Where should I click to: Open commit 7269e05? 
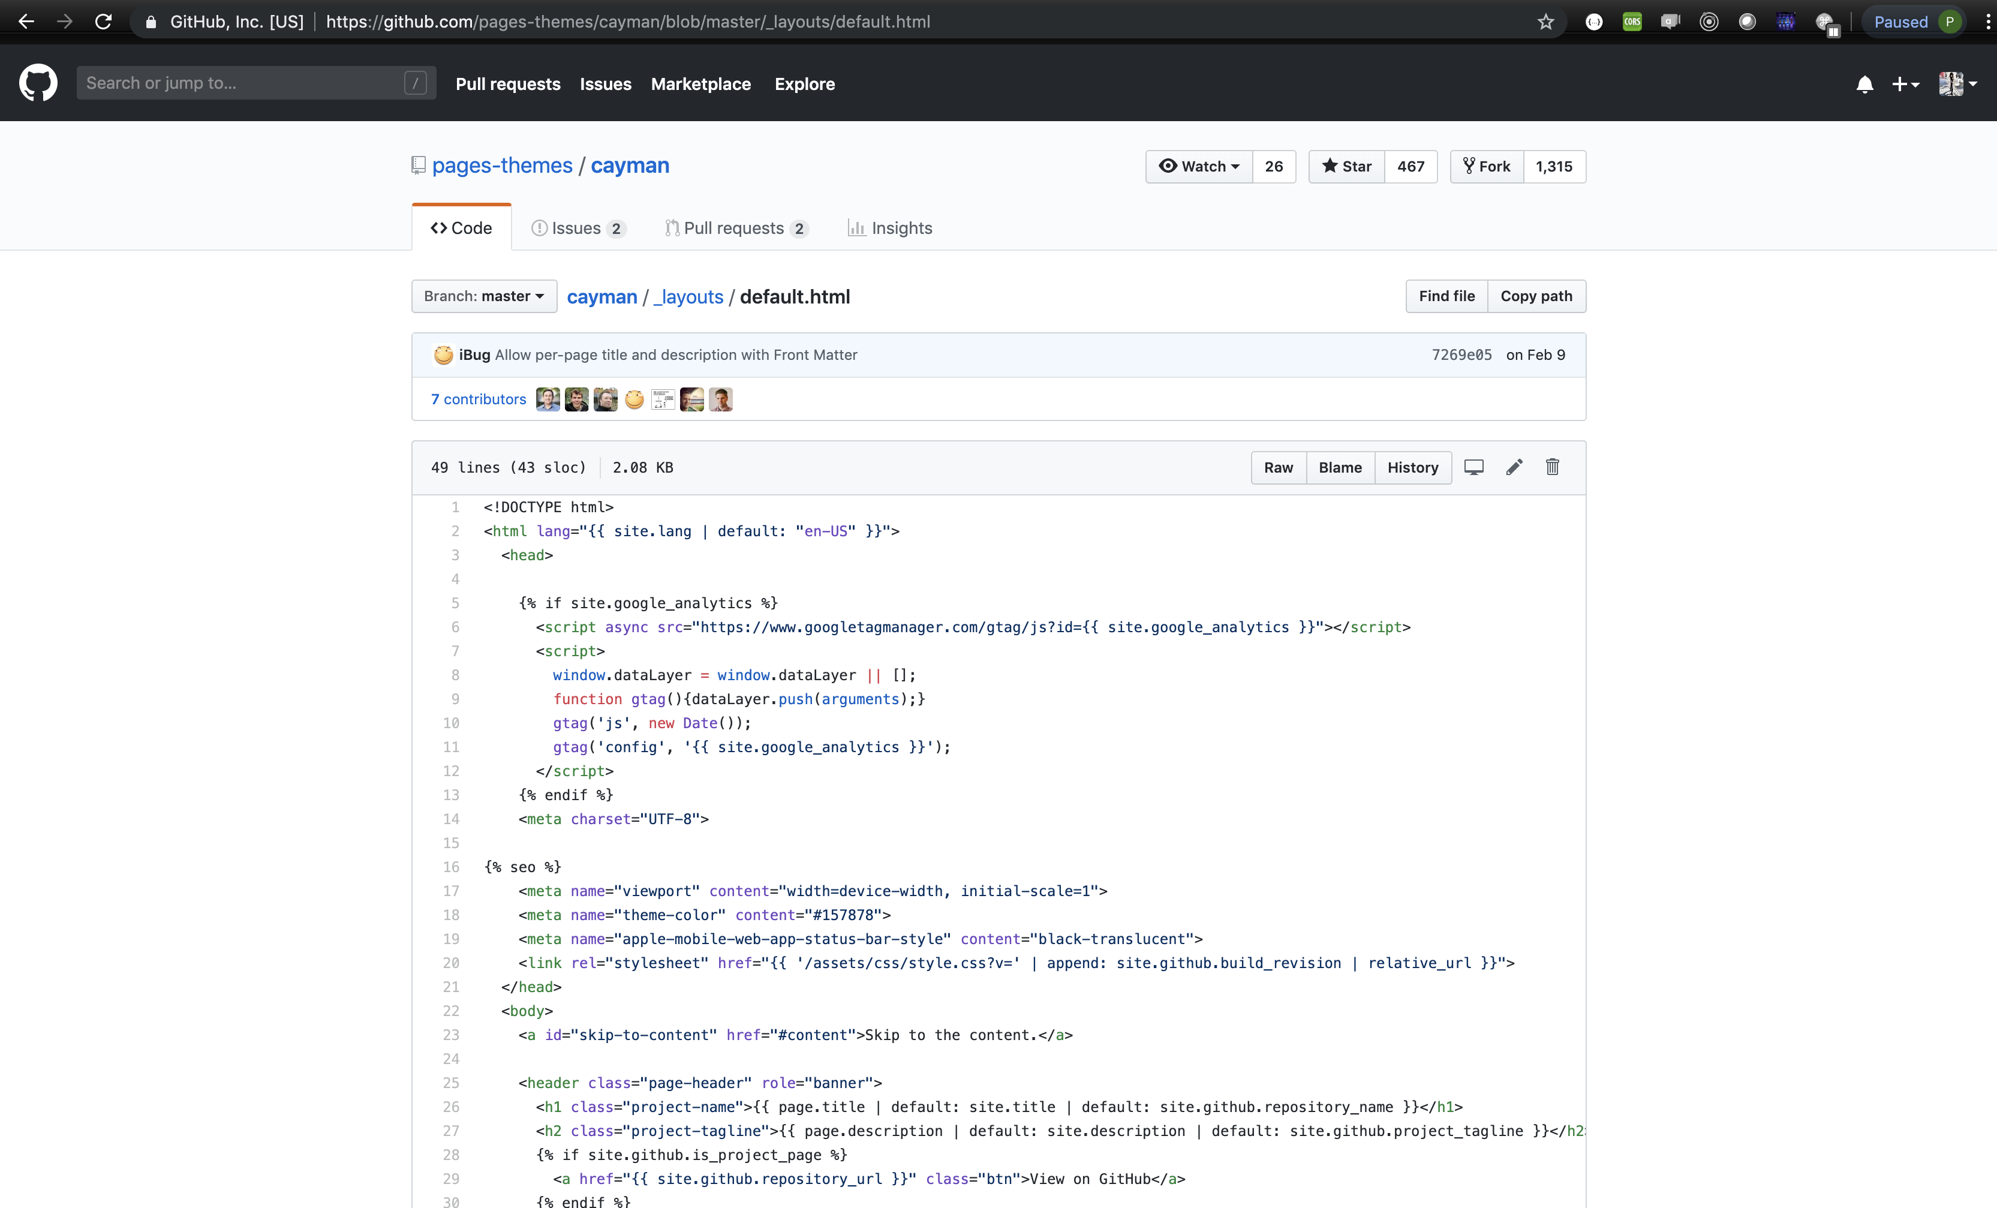1461,355
